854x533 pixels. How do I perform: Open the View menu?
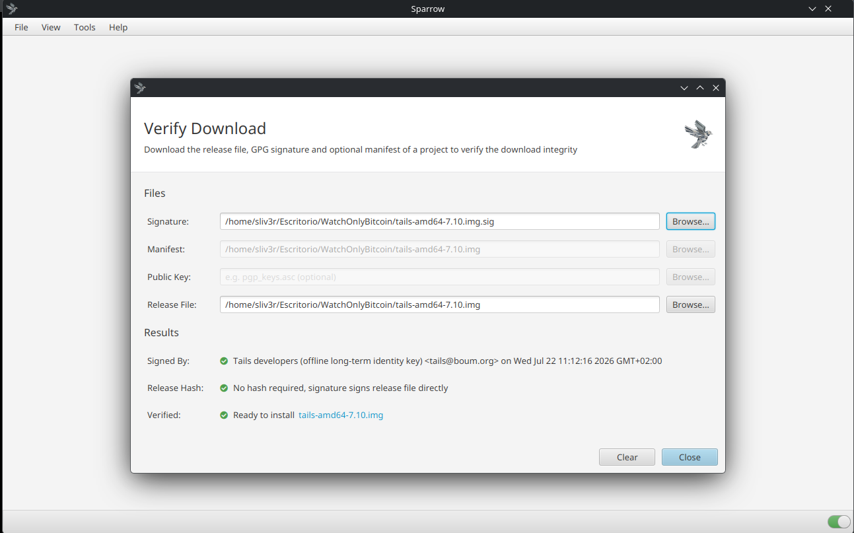coord(51,27)
